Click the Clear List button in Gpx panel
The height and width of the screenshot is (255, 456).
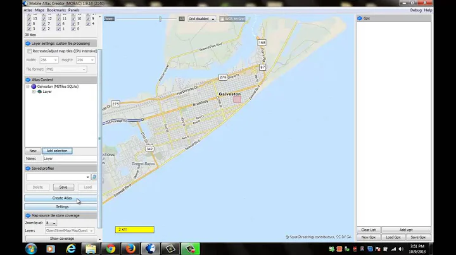click(x=369, y=230)
